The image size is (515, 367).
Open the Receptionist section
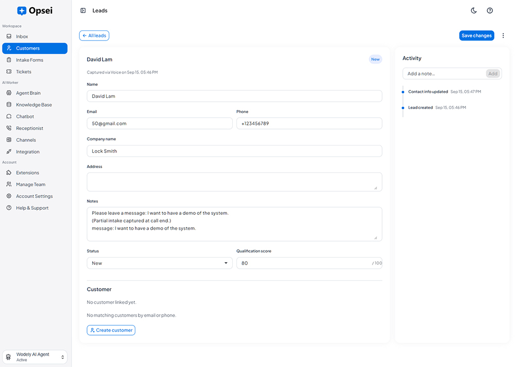[x=35, y=128]
